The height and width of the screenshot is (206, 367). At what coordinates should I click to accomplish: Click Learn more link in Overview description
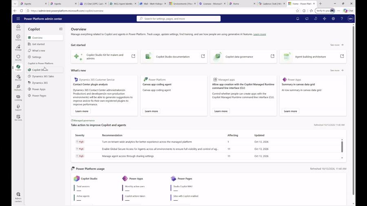(260, 34)
